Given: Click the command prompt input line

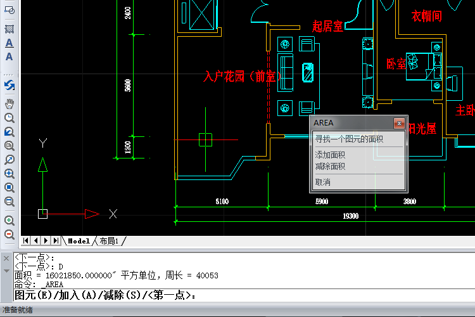Looking at the screenshot, I should [244, 295].
